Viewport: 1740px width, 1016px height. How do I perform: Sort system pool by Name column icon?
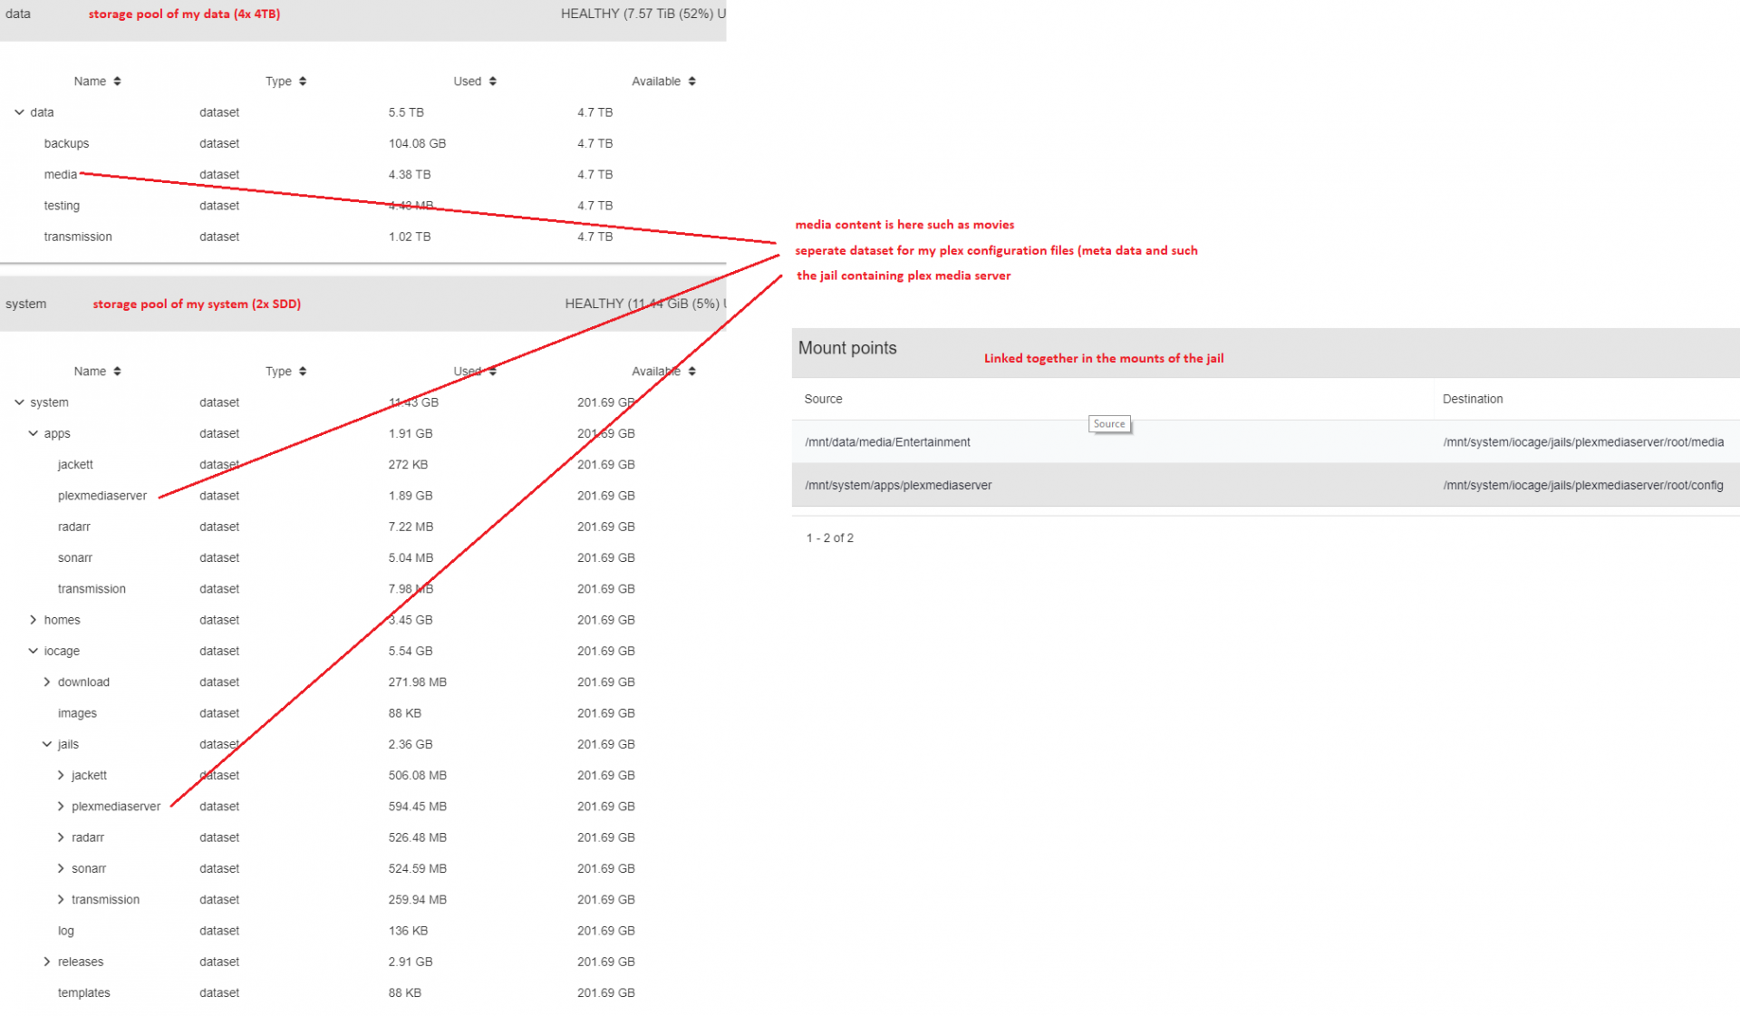[x=117, y=372]
